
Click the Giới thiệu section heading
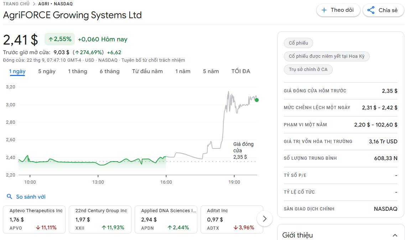[297, 235]
